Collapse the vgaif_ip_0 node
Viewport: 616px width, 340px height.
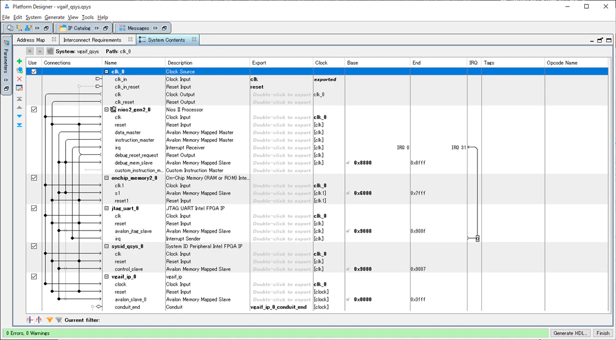(x=106, y=276)
